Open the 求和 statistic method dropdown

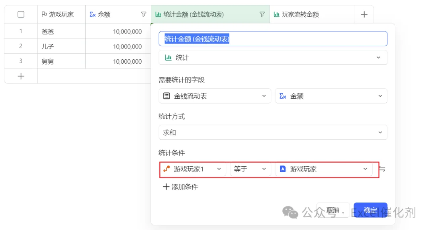pyautogui.click(x=273, y=133)
